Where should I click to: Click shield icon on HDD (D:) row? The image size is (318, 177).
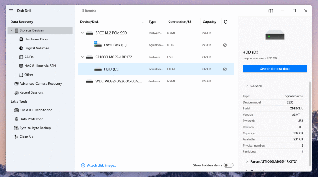pos(225,69)
